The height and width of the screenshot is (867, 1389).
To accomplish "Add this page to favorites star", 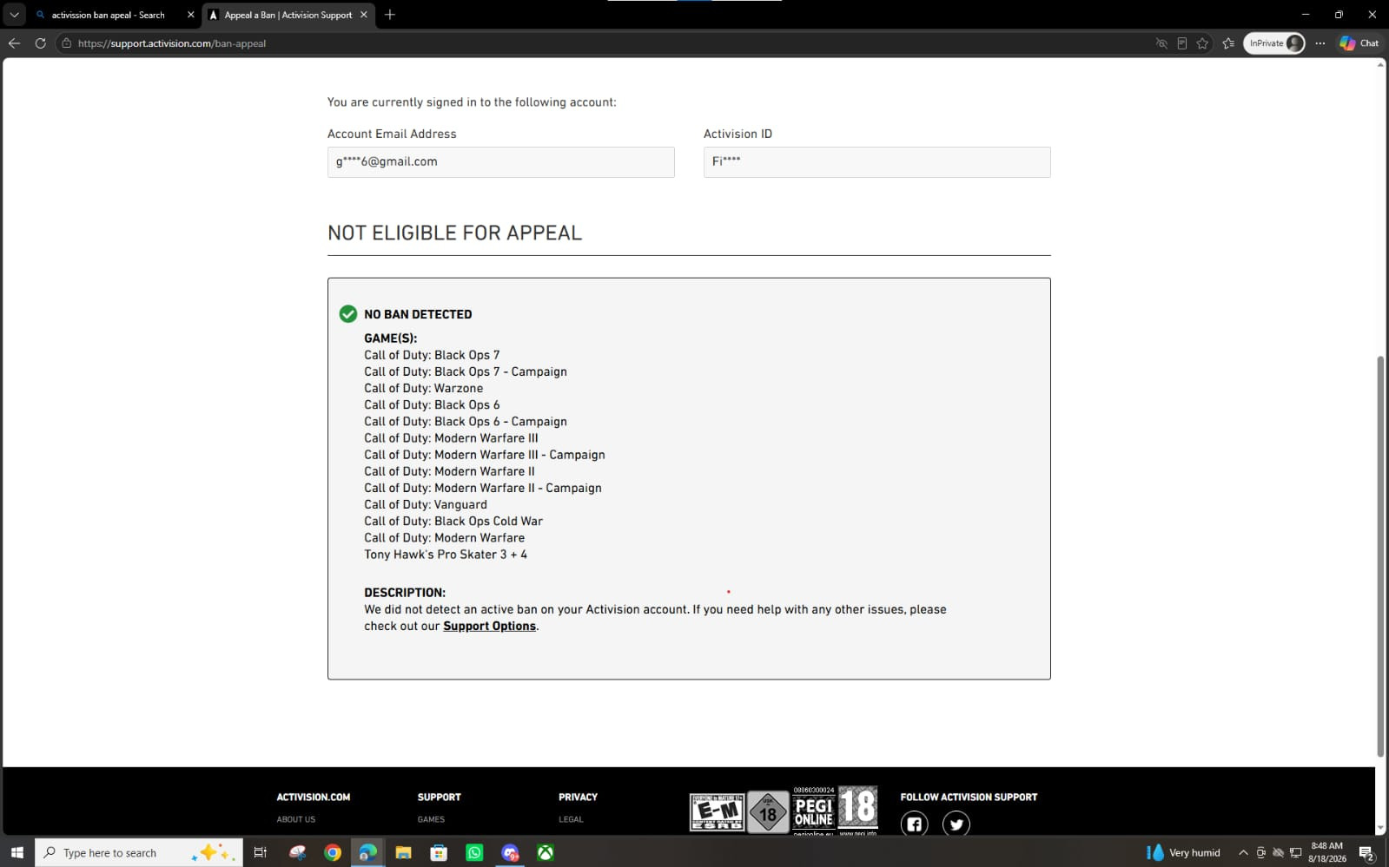I will click(x=1202, y=43).
